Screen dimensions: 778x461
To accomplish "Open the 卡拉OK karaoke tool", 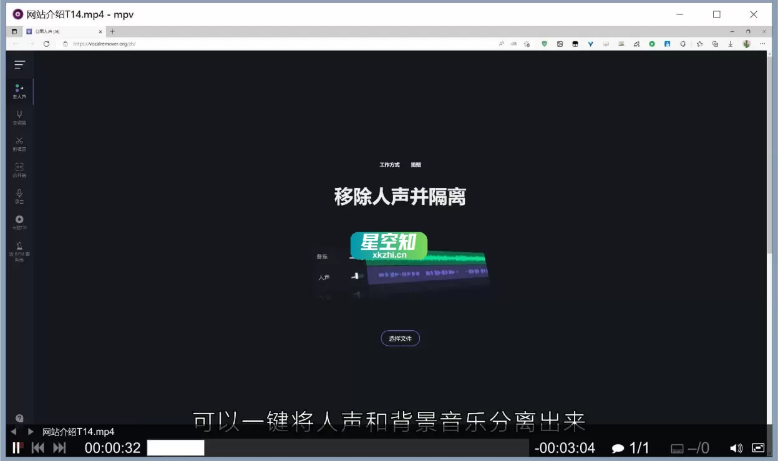I will [19, 222].
